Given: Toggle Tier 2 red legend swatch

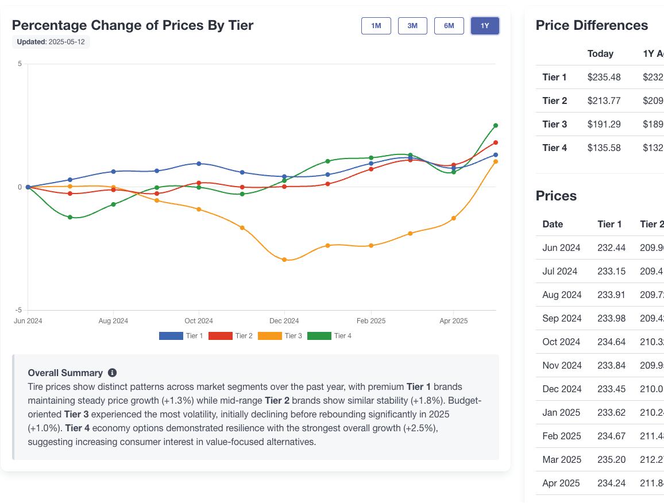Looking at the screenshot, I should pyautogui.click(x=220, y=336).
